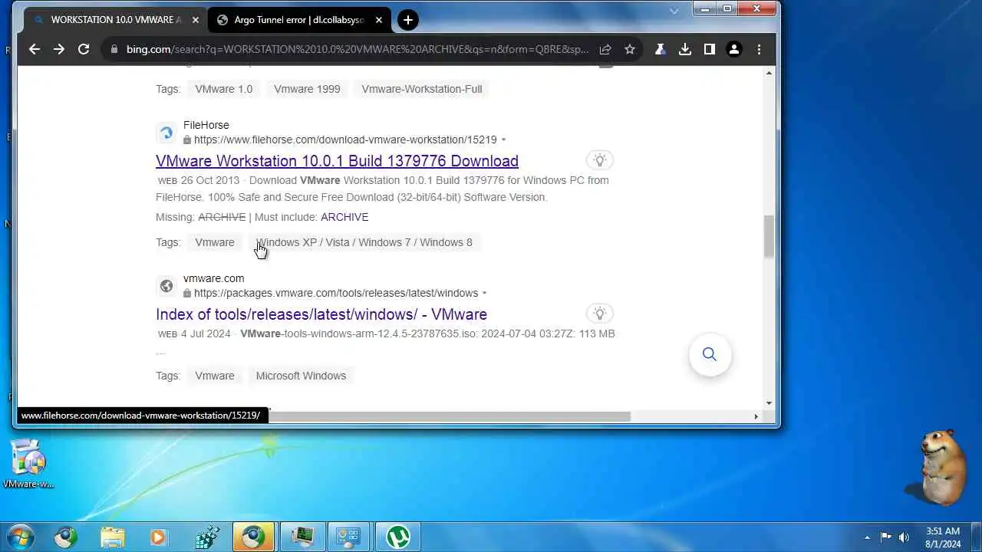Image resolution: width=982 pixels, height=552 pixels.
Task: Close the WORKSTATION 10.0 VMWARE tab
Action: [195, 20]
